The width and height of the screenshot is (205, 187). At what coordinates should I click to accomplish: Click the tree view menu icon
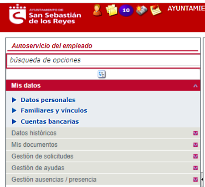[102, 74]
